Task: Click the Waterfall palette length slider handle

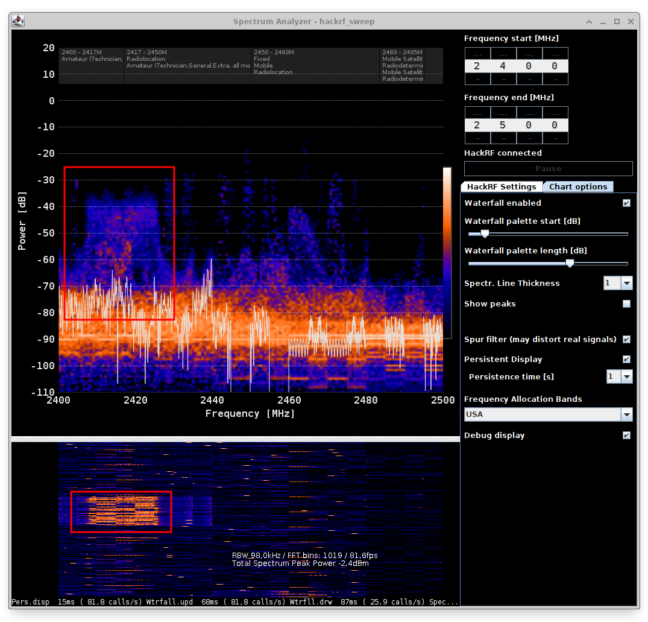Action: pos(570,263)
